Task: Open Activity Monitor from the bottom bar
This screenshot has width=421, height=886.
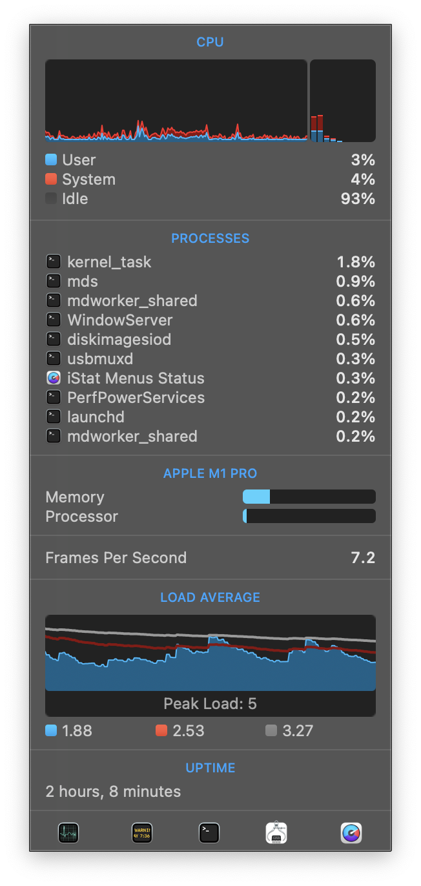Action: pos(68,833)
